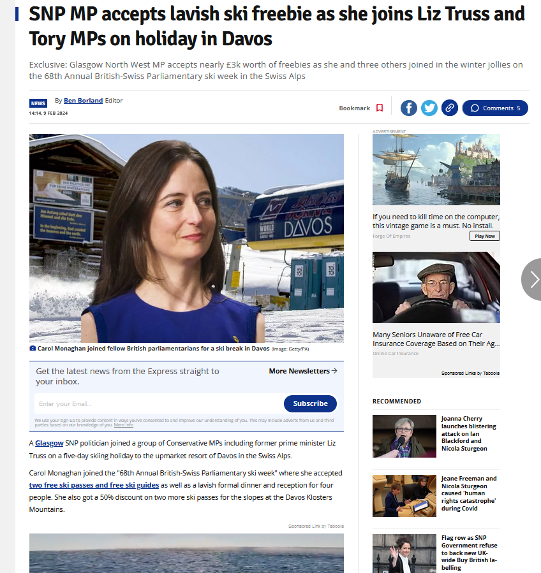
Task: Click the NEWS category tag
Action: click(x=38, y=103)
